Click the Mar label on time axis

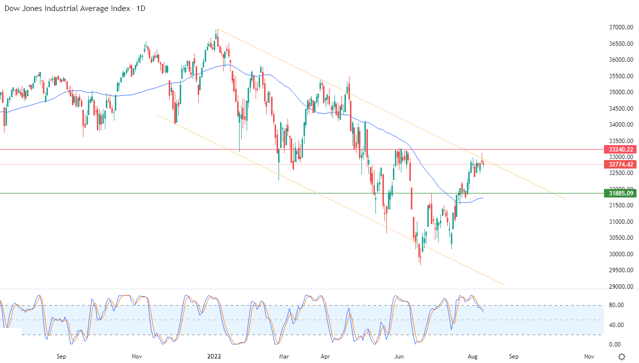click(x=284, y=357)
